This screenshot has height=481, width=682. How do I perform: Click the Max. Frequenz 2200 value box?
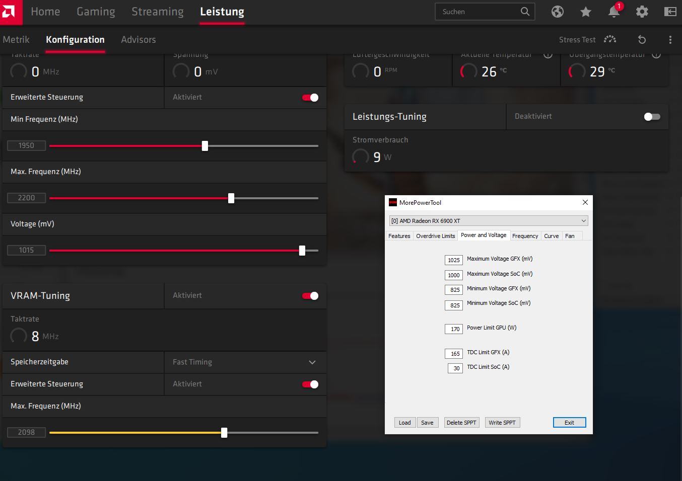(x=26, y=198)
